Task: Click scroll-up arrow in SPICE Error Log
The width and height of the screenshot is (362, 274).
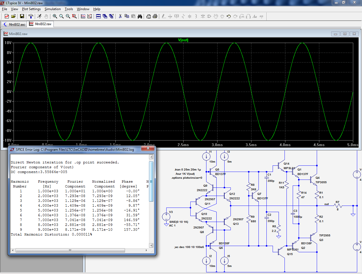Action: pos(151,157)
